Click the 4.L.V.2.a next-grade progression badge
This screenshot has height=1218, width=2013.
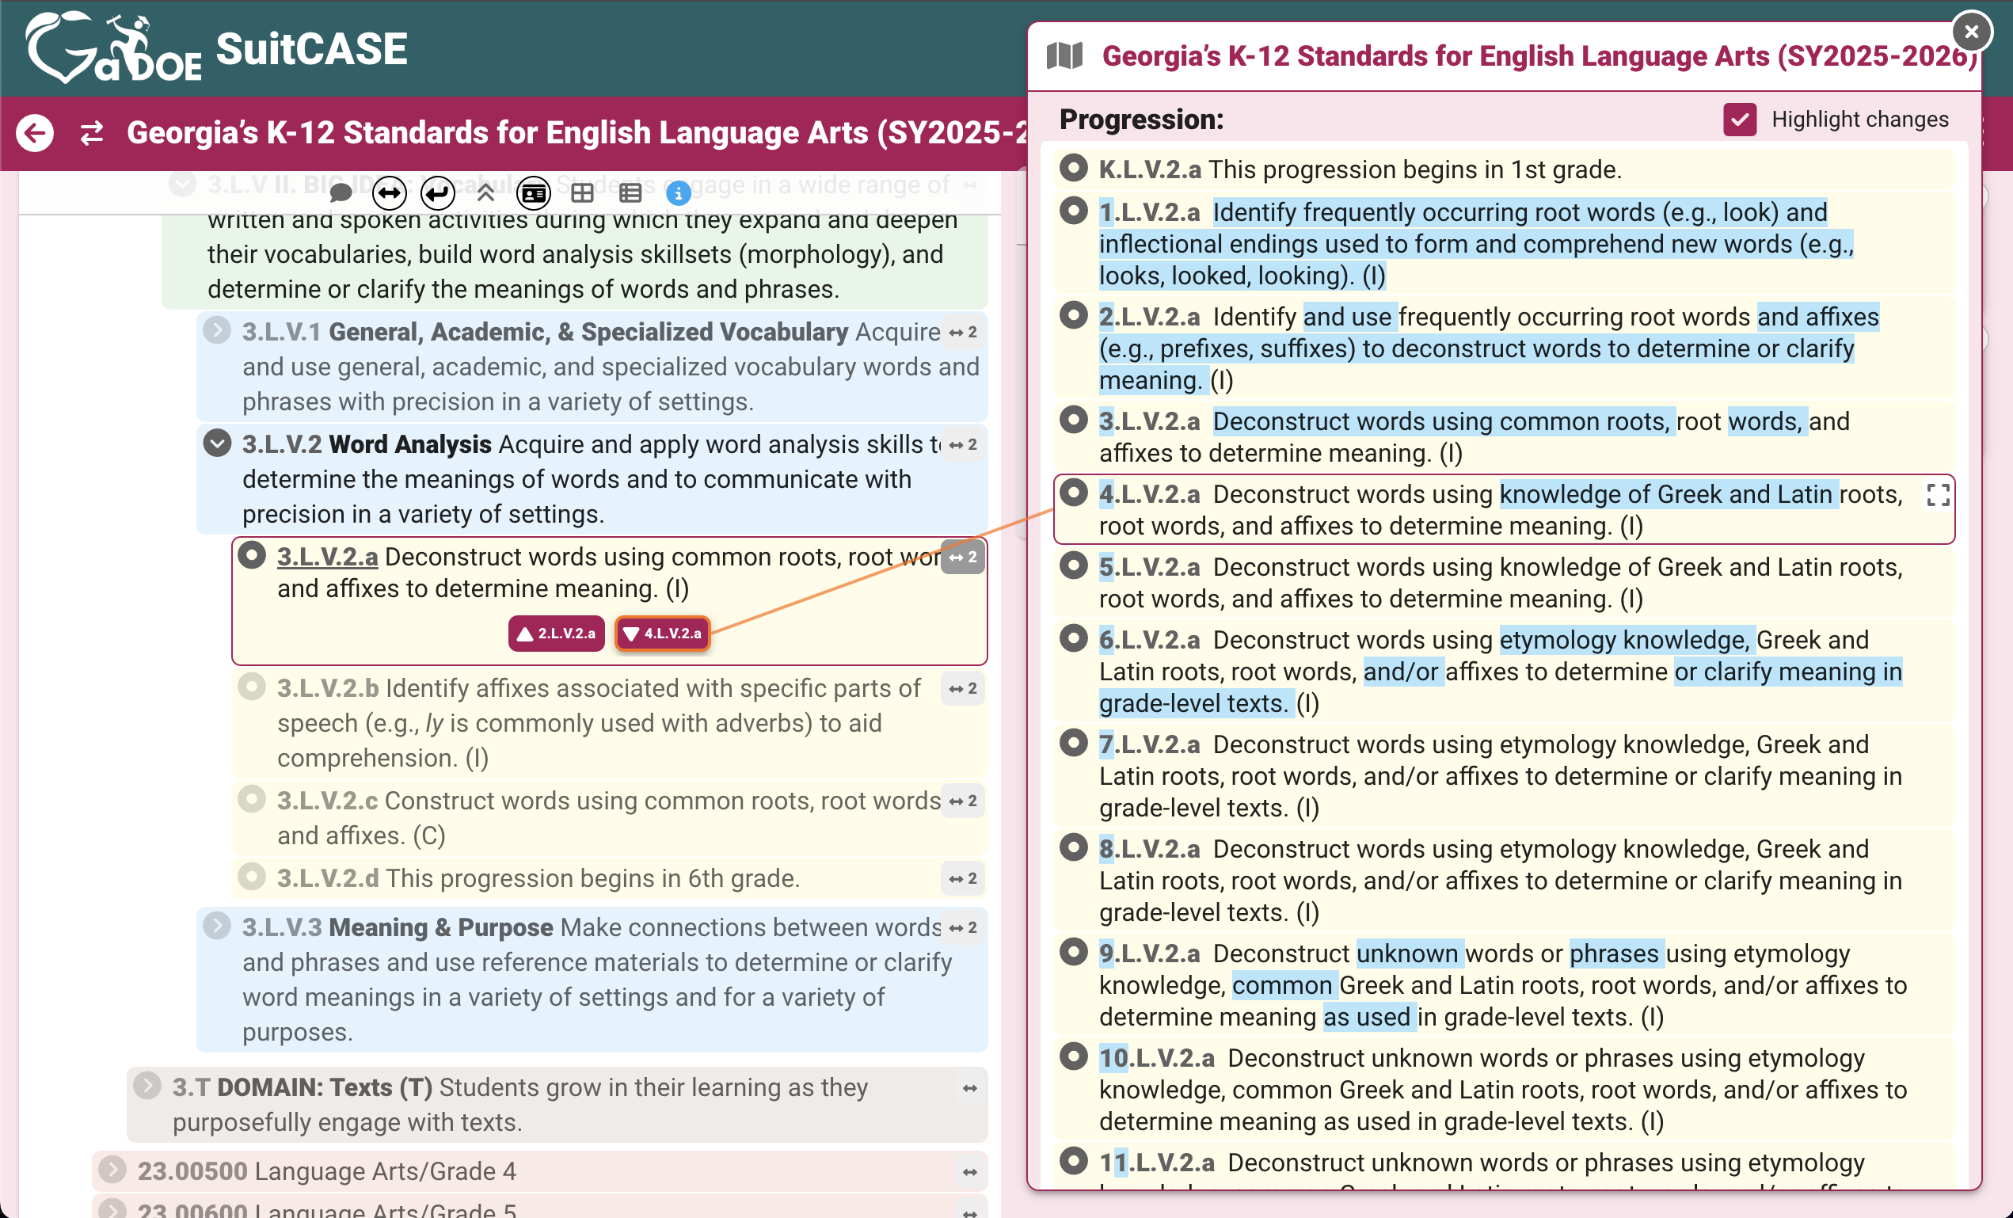[663, 634]
